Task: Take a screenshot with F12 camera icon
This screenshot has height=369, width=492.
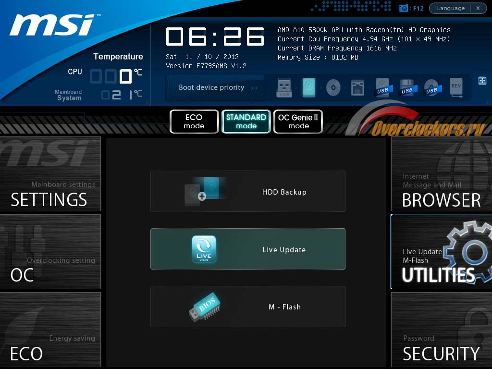Action: (x=403, y=8)
